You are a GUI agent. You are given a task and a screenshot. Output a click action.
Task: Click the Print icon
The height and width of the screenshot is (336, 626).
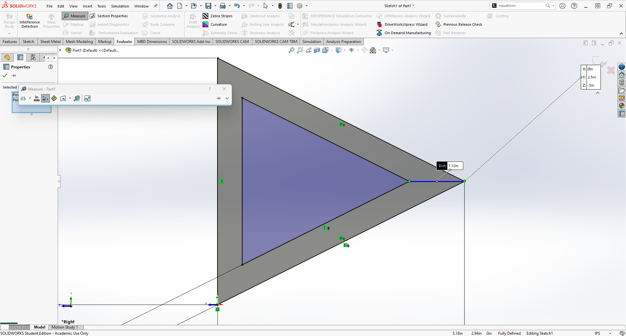point(223,6)
